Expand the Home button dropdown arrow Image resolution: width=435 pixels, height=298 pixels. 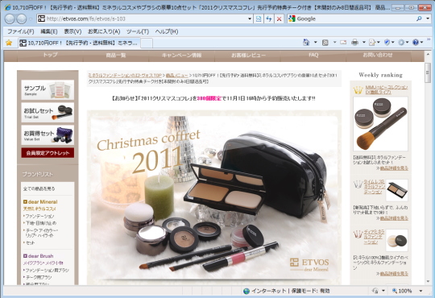[316, 43]
